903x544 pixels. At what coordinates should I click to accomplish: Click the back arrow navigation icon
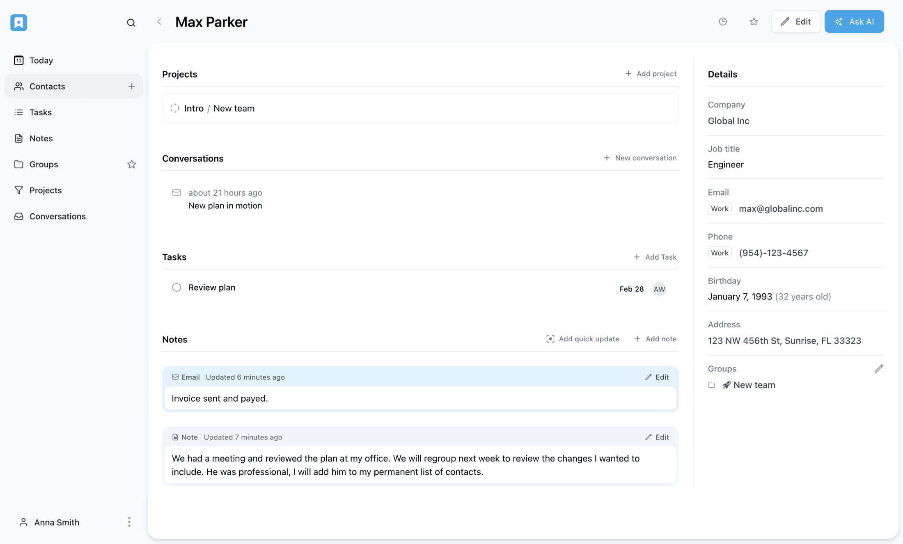coord(159,21)
